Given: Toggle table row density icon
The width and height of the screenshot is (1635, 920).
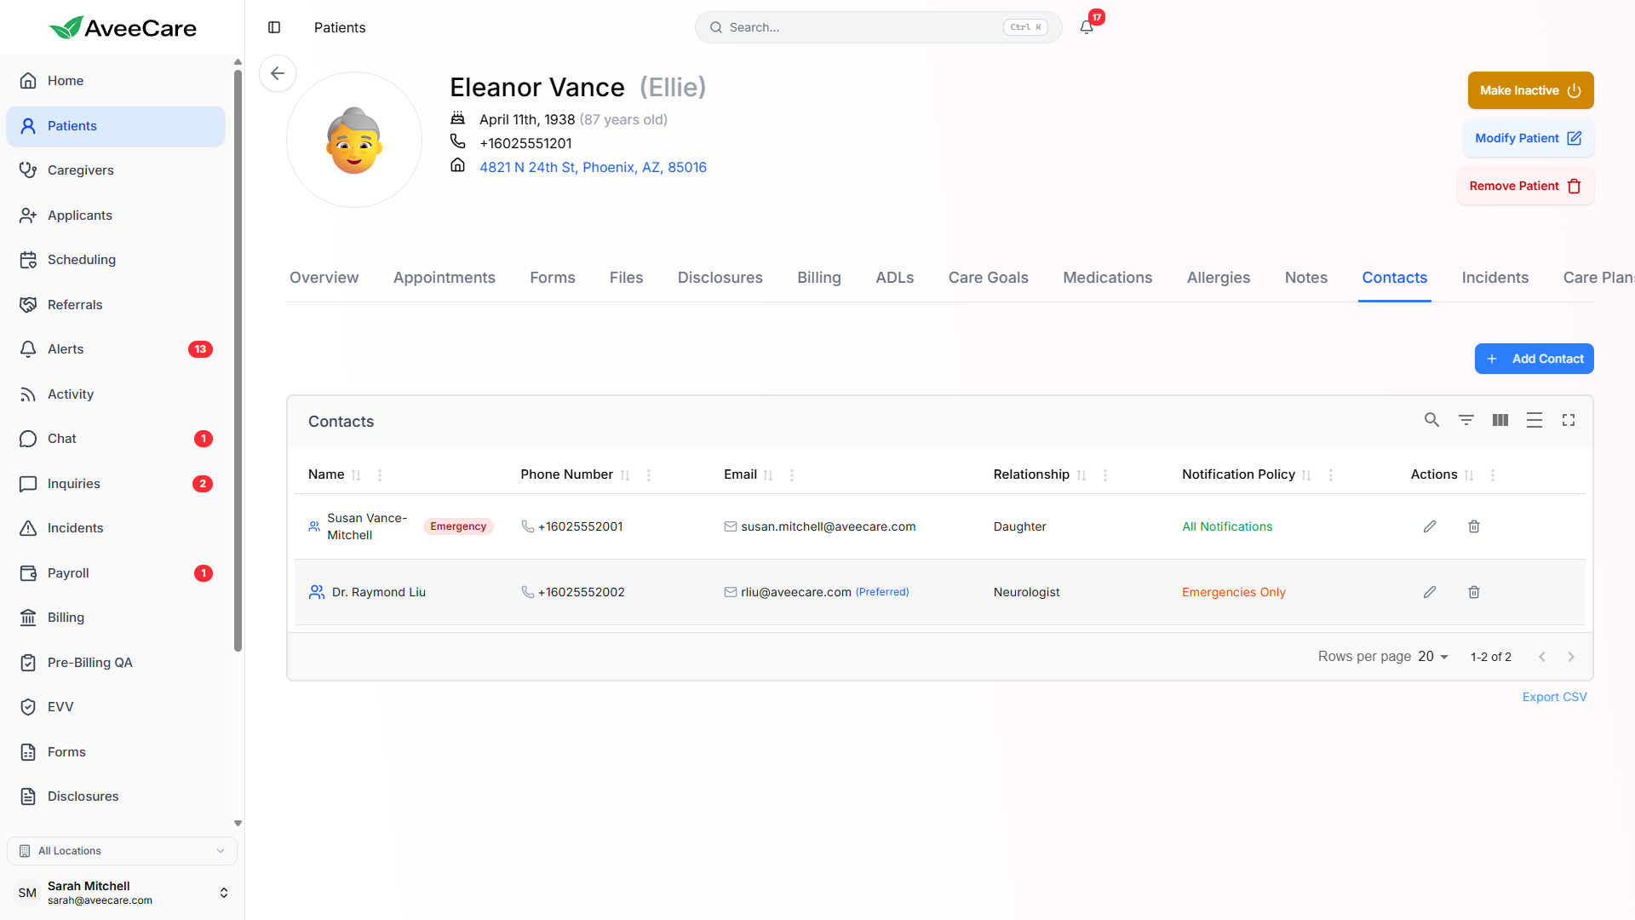Looking at the screenshot, I should tap(1534, 420).
